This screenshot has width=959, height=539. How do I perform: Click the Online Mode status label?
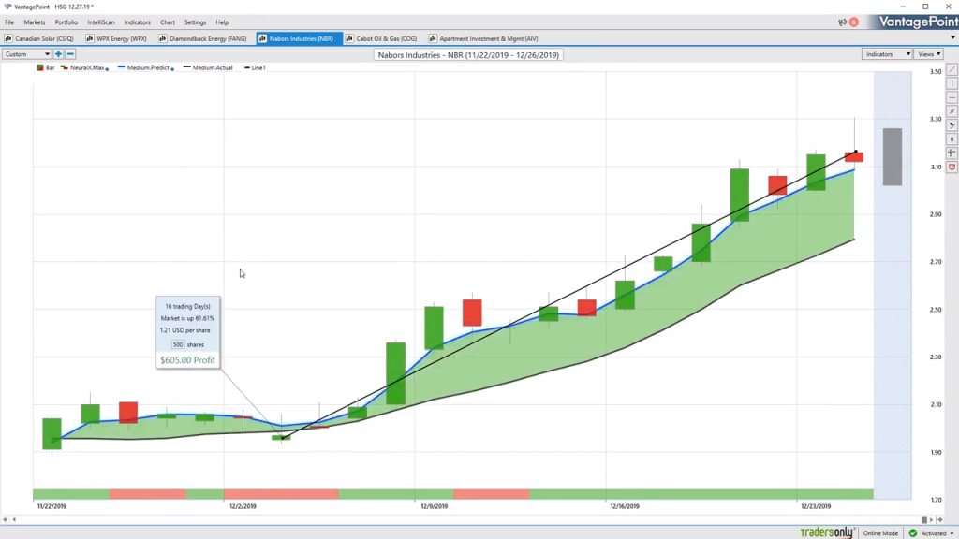(x=880, y=533)
